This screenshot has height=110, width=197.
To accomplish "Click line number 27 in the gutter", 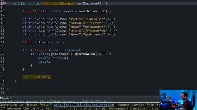I will pyautogui.click(x=2, y=54).
